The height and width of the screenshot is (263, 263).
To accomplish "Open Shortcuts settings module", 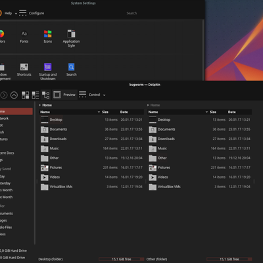I will coord(24,70).
